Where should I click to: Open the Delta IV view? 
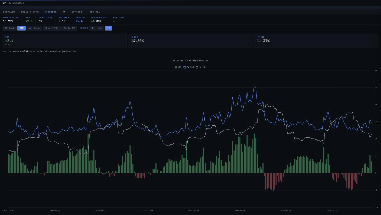pos(69,28)
